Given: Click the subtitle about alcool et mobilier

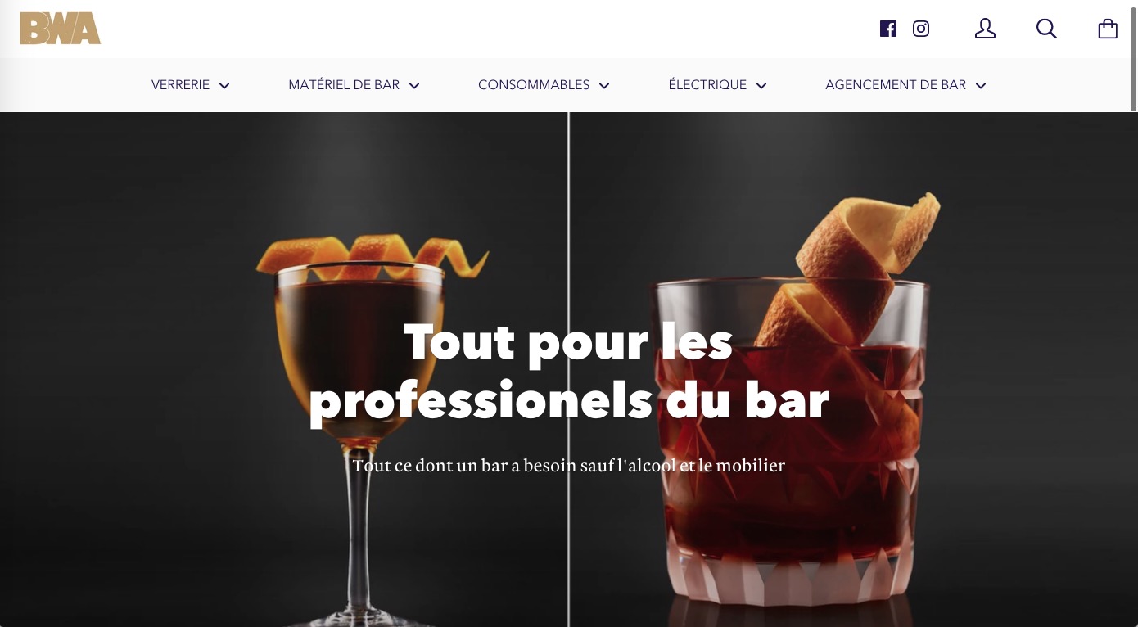Looking at the screenshot, I should coord(569,466).
